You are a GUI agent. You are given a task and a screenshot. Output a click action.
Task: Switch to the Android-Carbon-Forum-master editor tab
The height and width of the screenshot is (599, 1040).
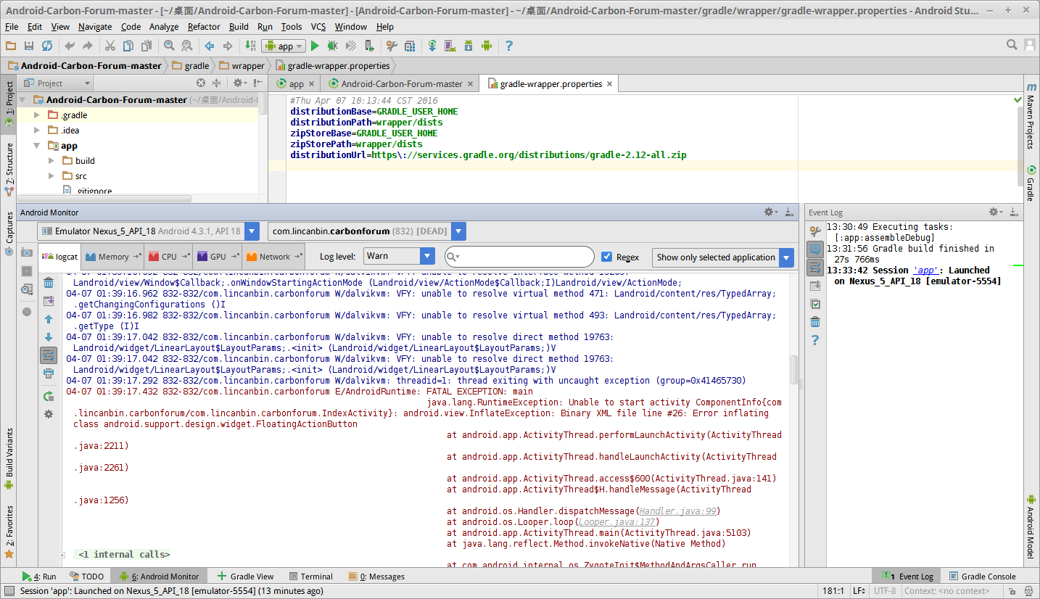(x=401, y=84)
